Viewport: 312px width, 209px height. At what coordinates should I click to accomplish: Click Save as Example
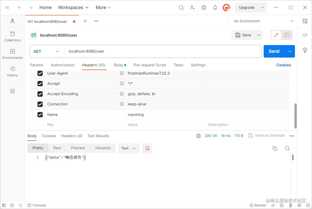coord(266,135)
